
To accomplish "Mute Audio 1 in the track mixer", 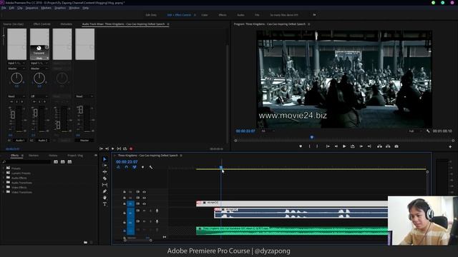I will click(11, 101).
